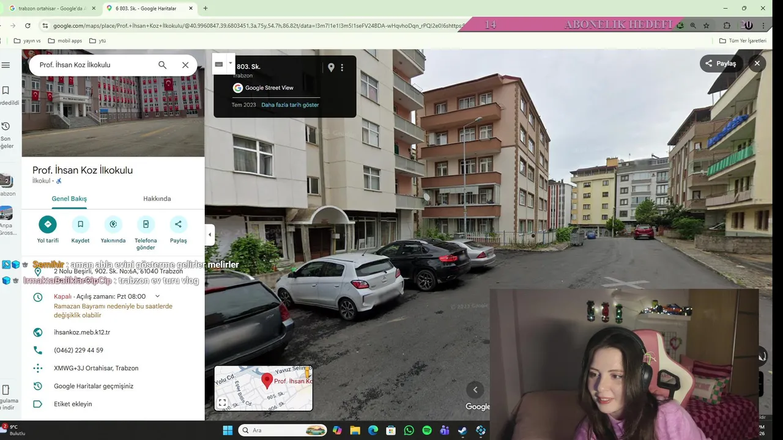
Task: Open the Microsoft Store taskbar icon
Action: [x=391, y=430]
